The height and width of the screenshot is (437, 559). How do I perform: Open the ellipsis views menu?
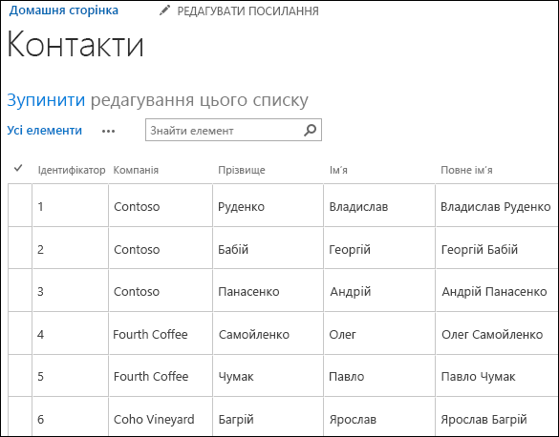click(x=108, y=132)
